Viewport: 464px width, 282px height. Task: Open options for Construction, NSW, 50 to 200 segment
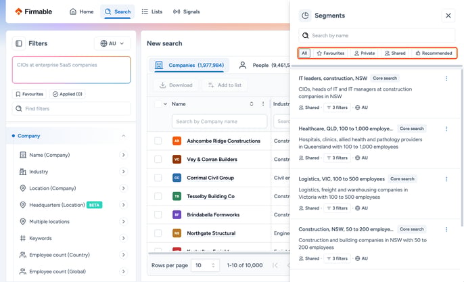446,229
